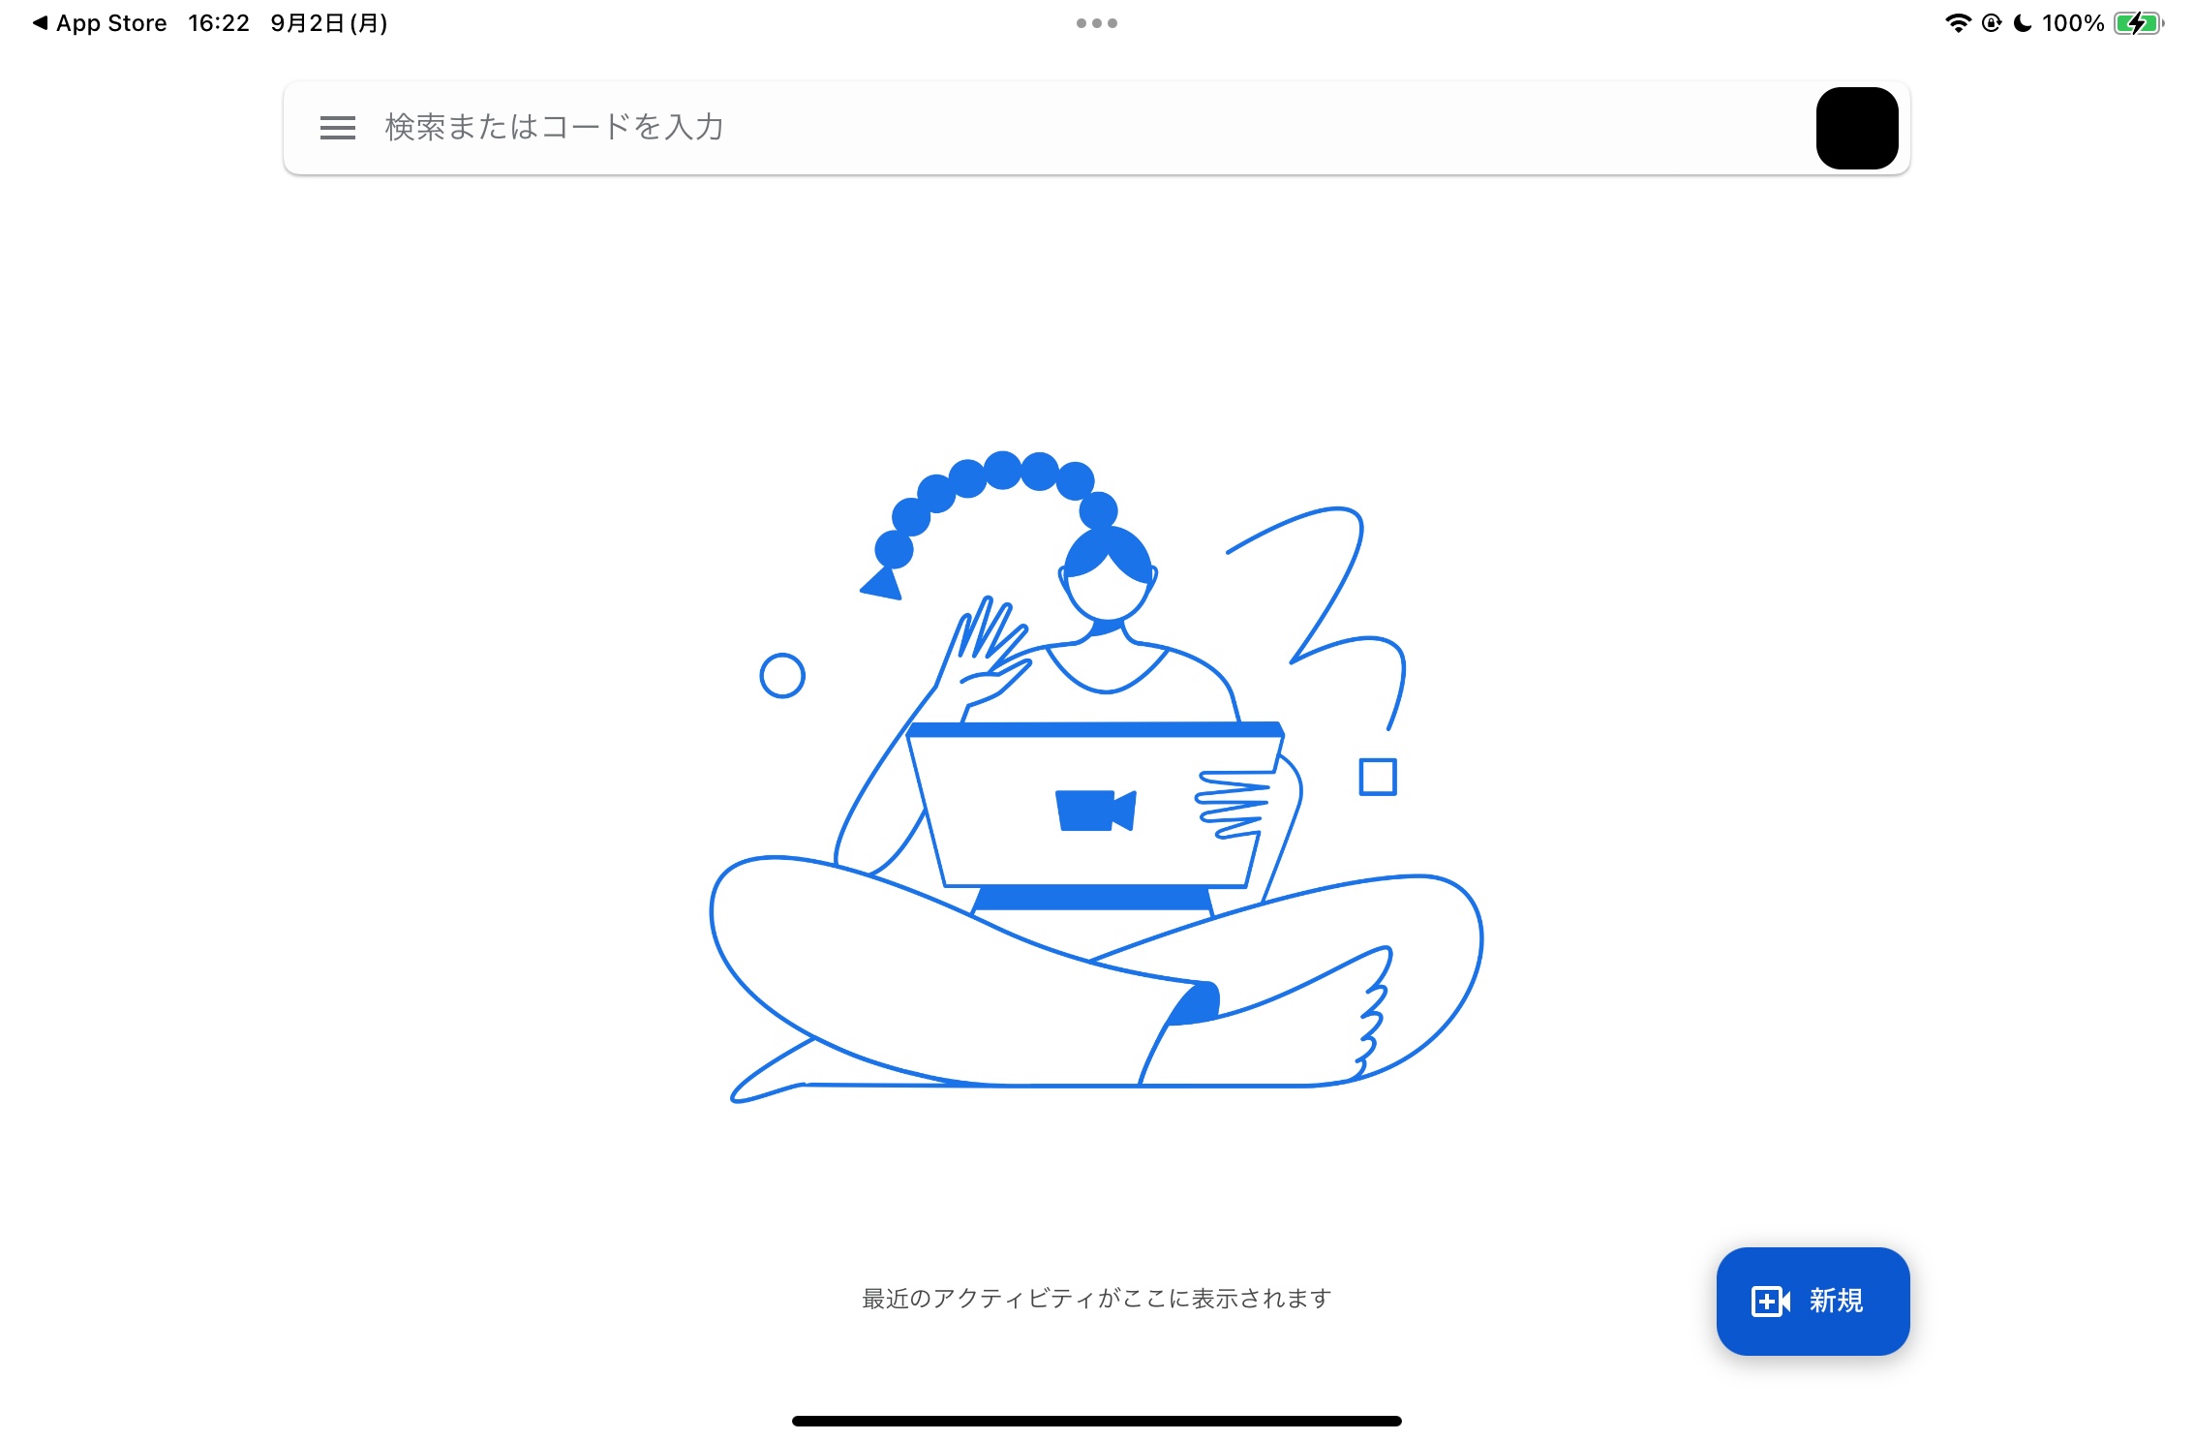Expand the hamburger side menu

(336, 129)
